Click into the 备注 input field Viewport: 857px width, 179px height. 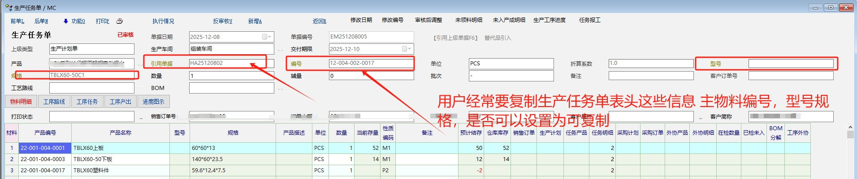tap(651, 76)
